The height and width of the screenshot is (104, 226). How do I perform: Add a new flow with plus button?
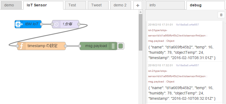point(138,5)
